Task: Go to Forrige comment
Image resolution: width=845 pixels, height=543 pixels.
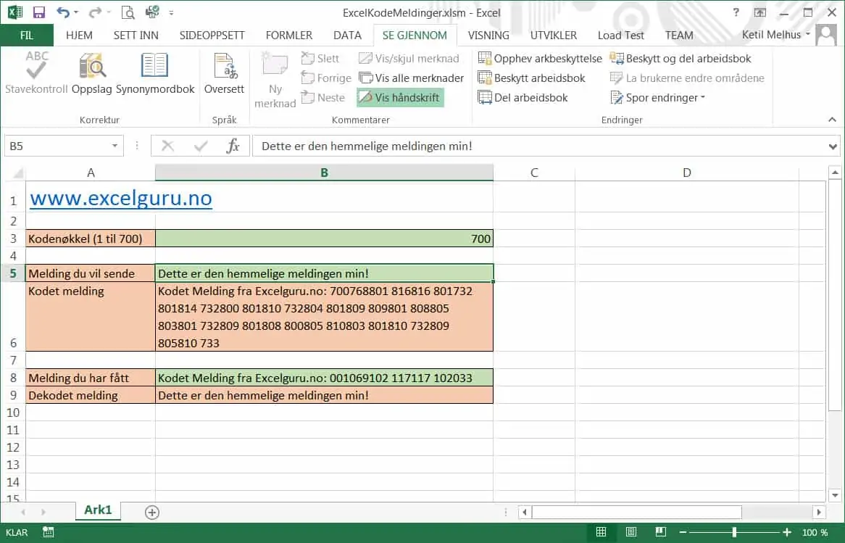Action: [x=326, y=78]
